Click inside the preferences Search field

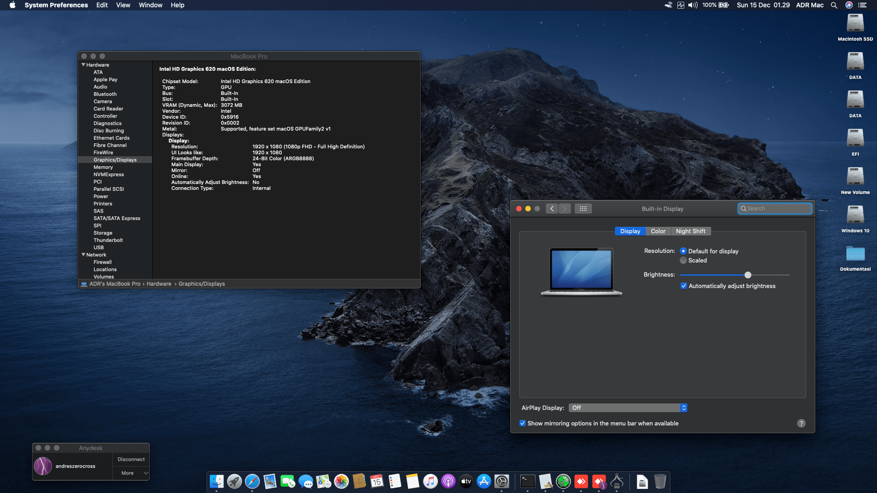click(775, 209)
